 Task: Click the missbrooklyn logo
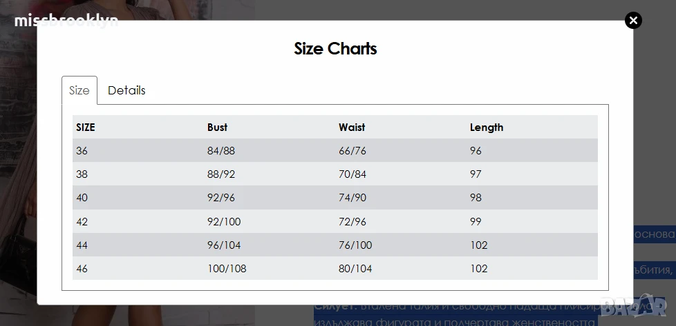66,20
